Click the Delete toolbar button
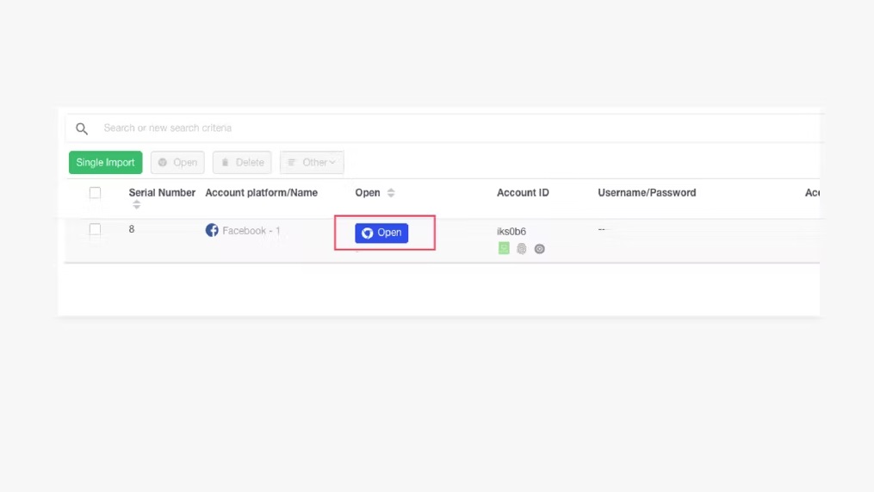The height and width of the screenshot is (492, 874). click(242, 162)
